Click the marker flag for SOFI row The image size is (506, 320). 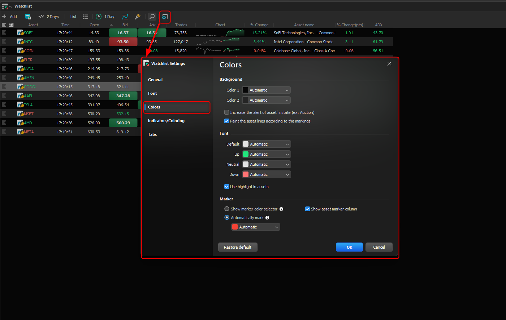pyautogui.click(x=4, y=32)
